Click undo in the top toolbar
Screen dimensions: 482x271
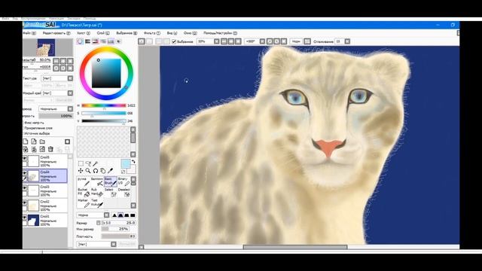click(x=142, y=41)
